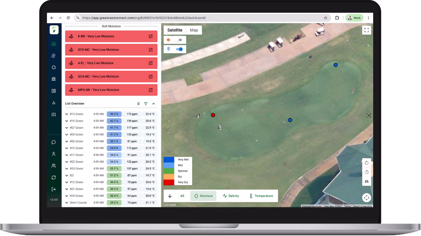Rotate map counterclockwise icon
The image size is (421, 236).
(367, 172)
